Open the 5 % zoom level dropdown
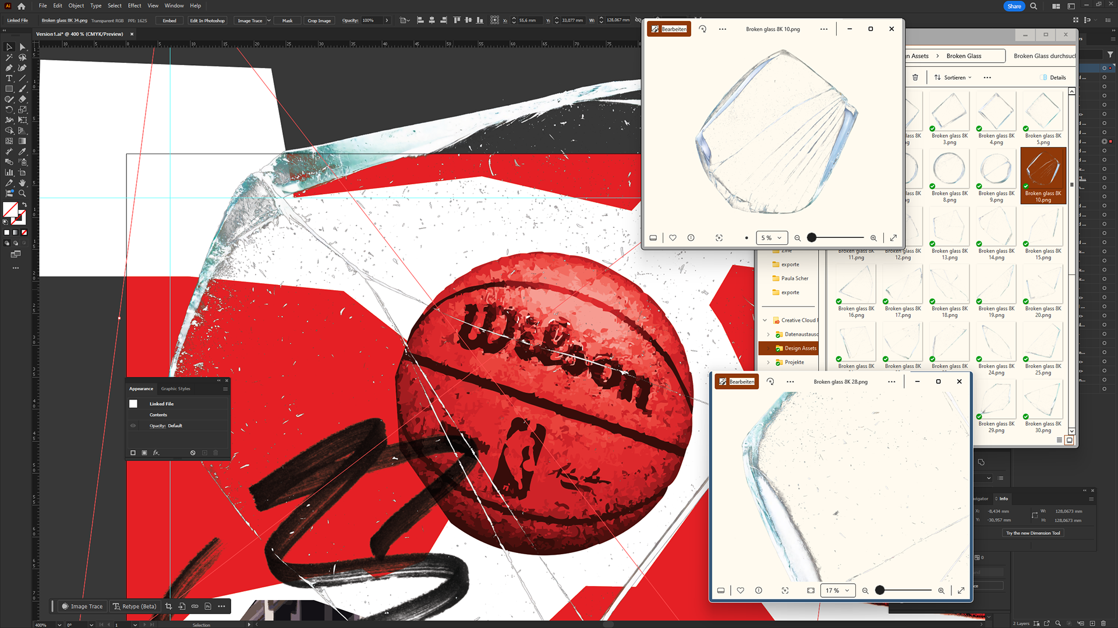The width and height of the screenshot is (1118, 628). 772,238
